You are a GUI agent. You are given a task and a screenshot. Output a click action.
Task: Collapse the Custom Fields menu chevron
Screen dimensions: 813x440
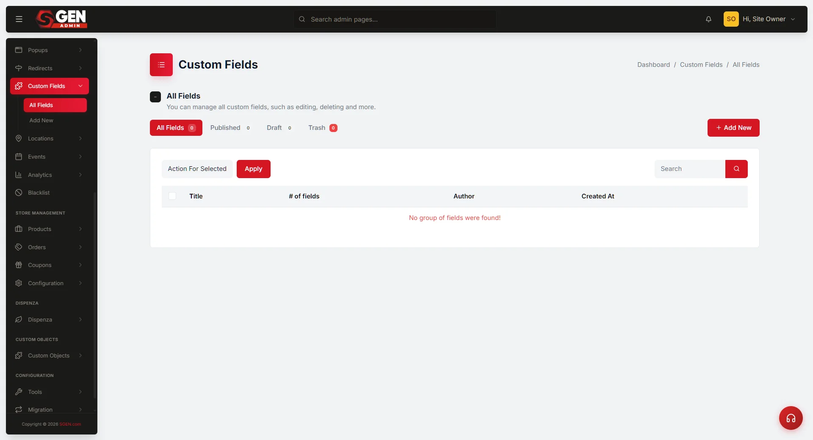click(x=80, y=86)
